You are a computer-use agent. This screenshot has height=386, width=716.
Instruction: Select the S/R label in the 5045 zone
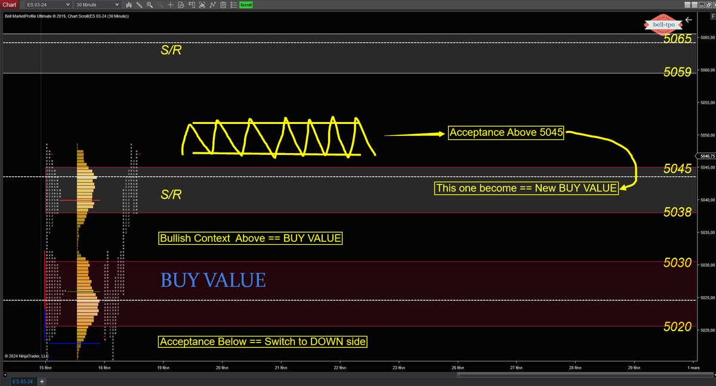coord(171,195)
